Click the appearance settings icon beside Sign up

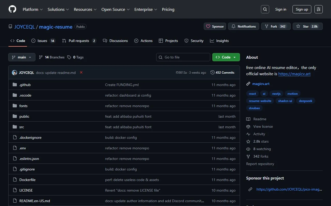[319, 9]
